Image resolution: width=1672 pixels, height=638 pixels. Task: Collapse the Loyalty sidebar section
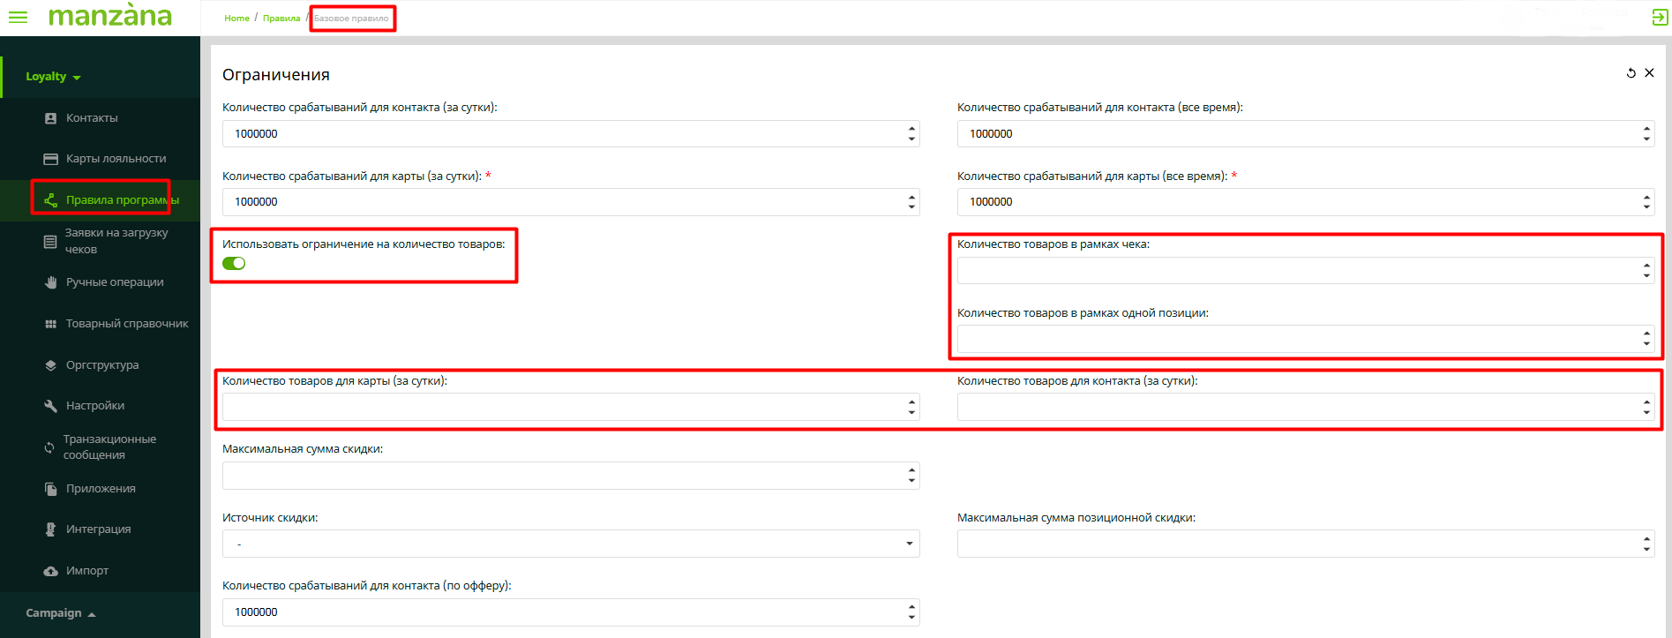coord(53,77)
